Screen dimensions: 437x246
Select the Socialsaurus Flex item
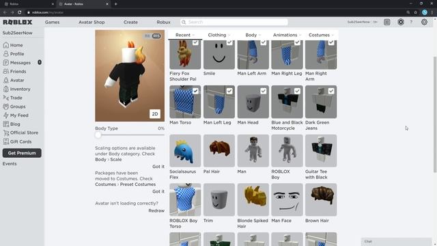click(x=185, y=150)
